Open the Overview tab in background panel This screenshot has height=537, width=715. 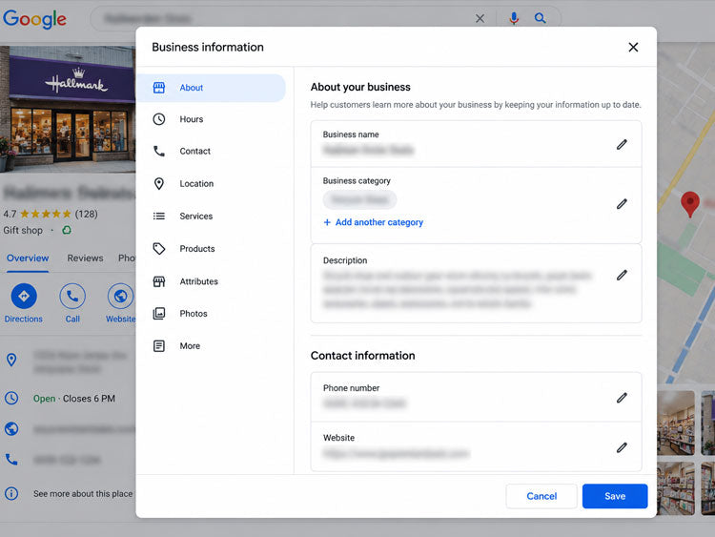click(x=28, y=258)
